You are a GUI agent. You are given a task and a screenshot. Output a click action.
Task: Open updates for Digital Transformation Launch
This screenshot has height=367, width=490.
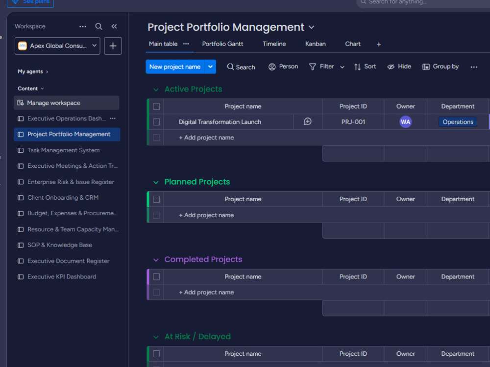pos(308,122)
